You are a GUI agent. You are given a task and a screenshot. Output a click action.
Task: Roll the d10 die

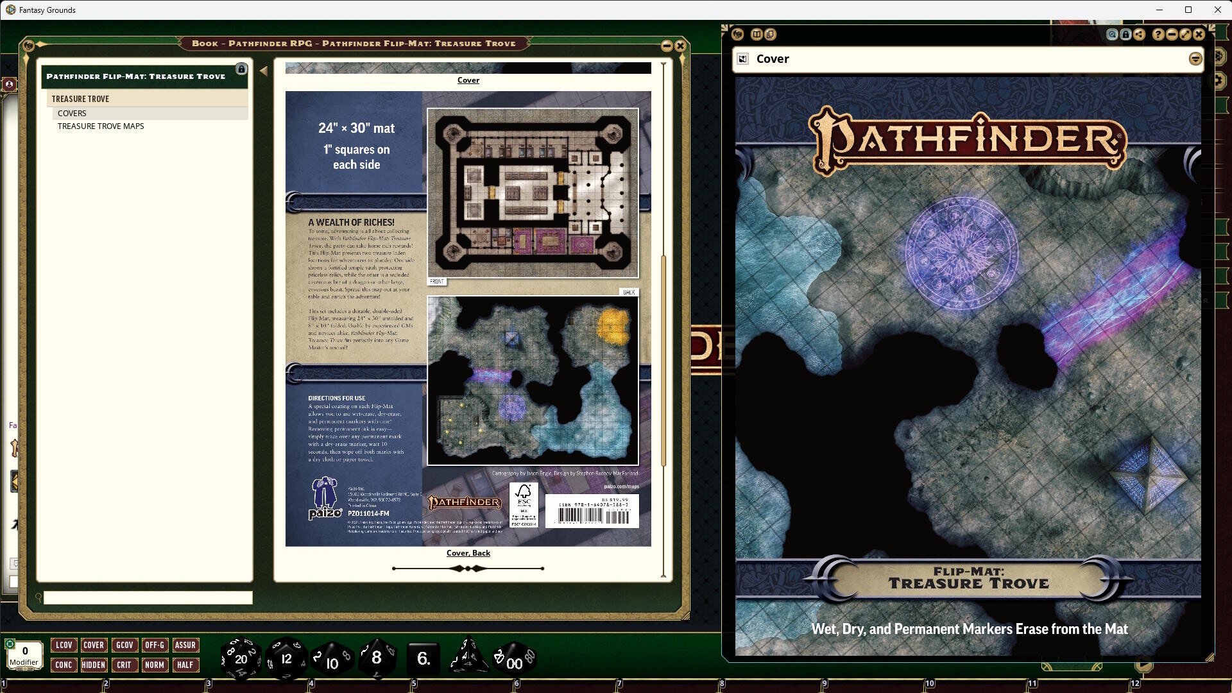click(x=332, y=659)
